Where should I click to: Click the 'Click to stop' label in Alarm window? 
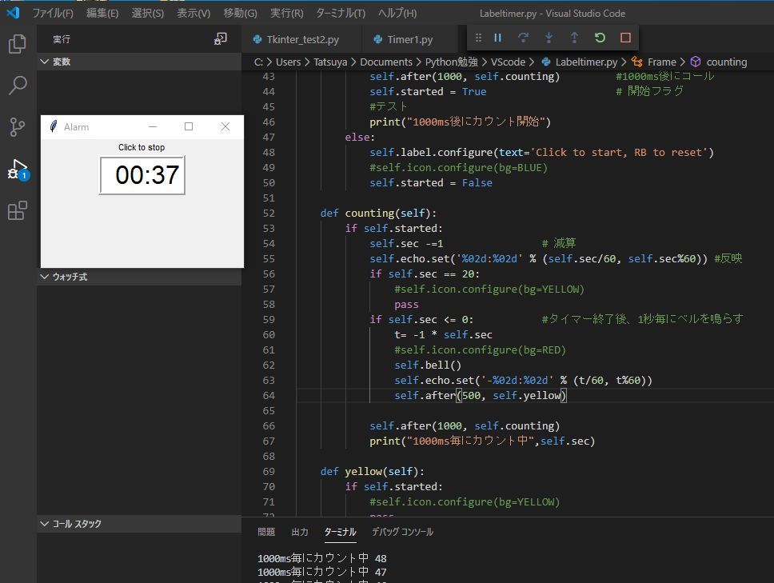point(142,147)
